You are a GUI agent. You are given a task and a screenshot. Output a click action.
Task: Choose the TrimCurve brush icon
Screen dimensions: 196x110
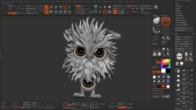[168, 49]
